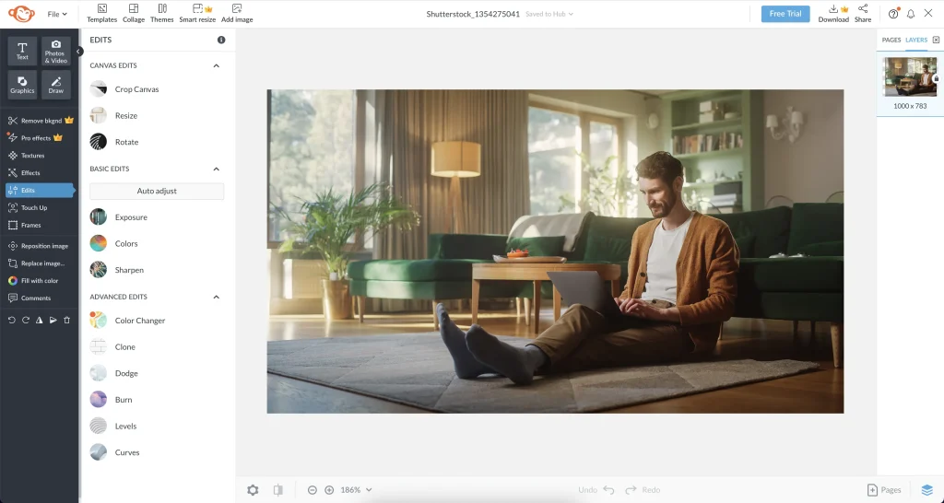The height and width of the screenshot is (503, 944).
Task: Switch to the Pages tab
Action: (891, 40)
